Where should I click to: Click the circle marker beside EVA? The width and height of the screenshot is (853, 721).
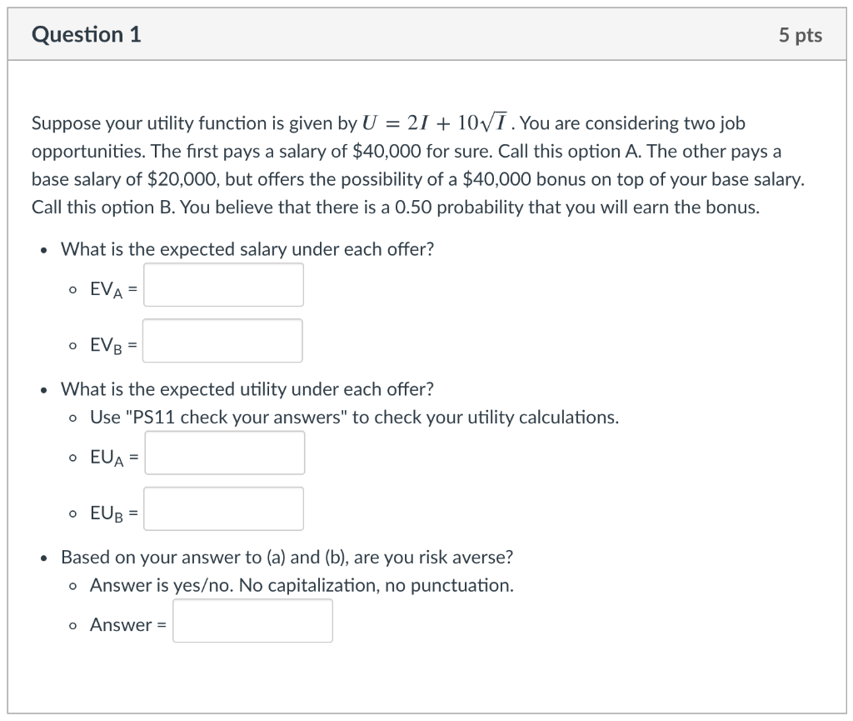tap(72, 288)
